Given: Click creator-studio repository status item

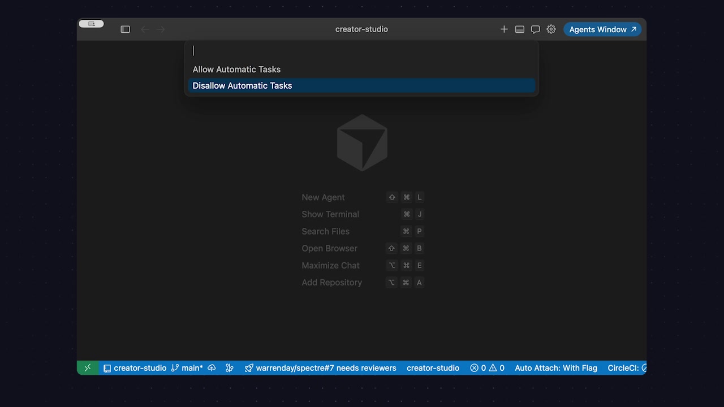Looking at the screenshot, I should click(x=135, y=368).
